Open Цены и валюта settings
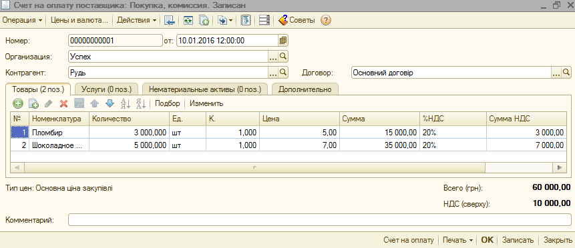The image size is (575, 248). click(x=79, y=21)
